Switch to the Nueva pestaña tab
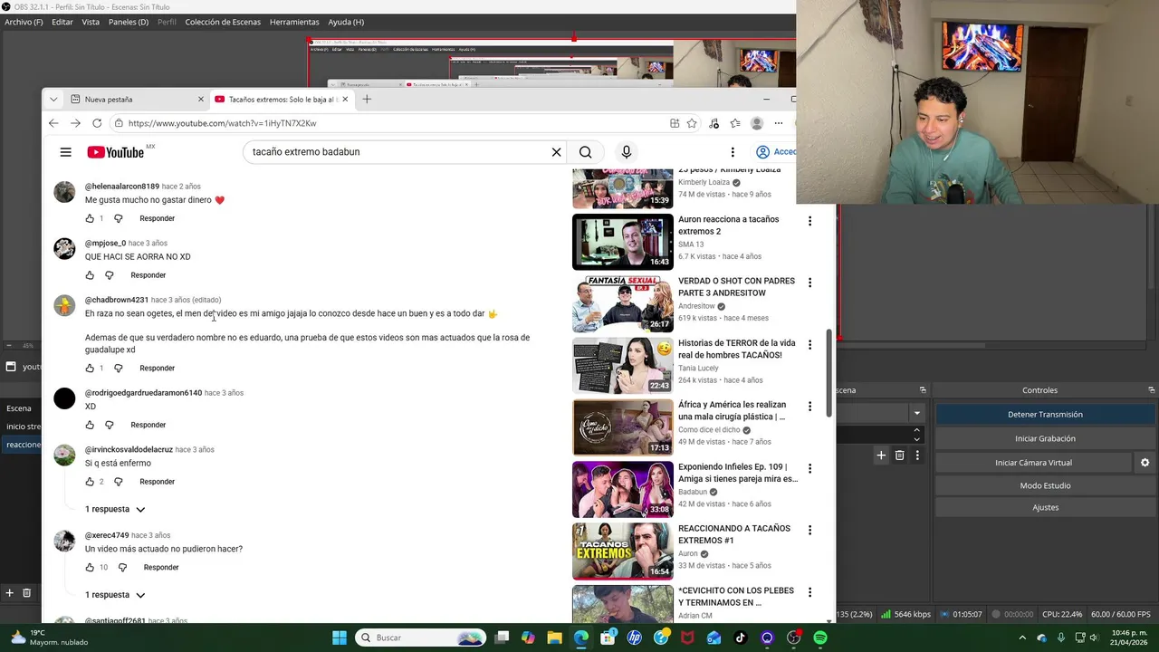Image resolution: width=1159 pixels, height=652 pixels. (x=136, y=99)
